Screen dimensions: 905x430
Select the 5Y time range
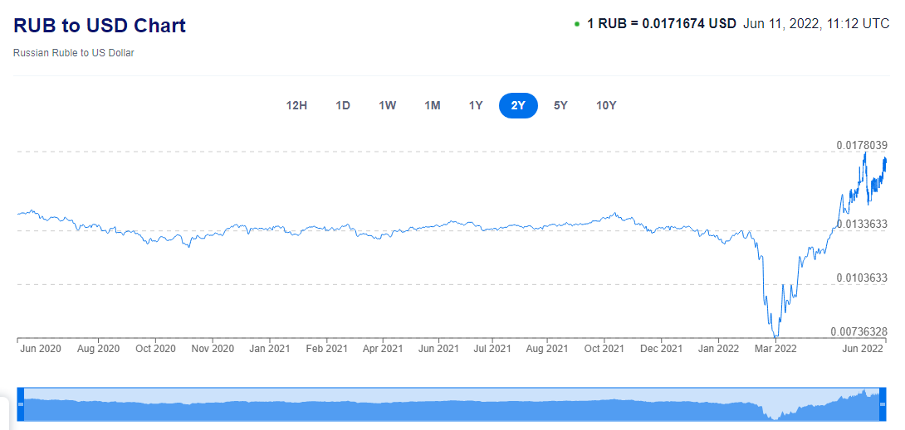coord(561,105)
